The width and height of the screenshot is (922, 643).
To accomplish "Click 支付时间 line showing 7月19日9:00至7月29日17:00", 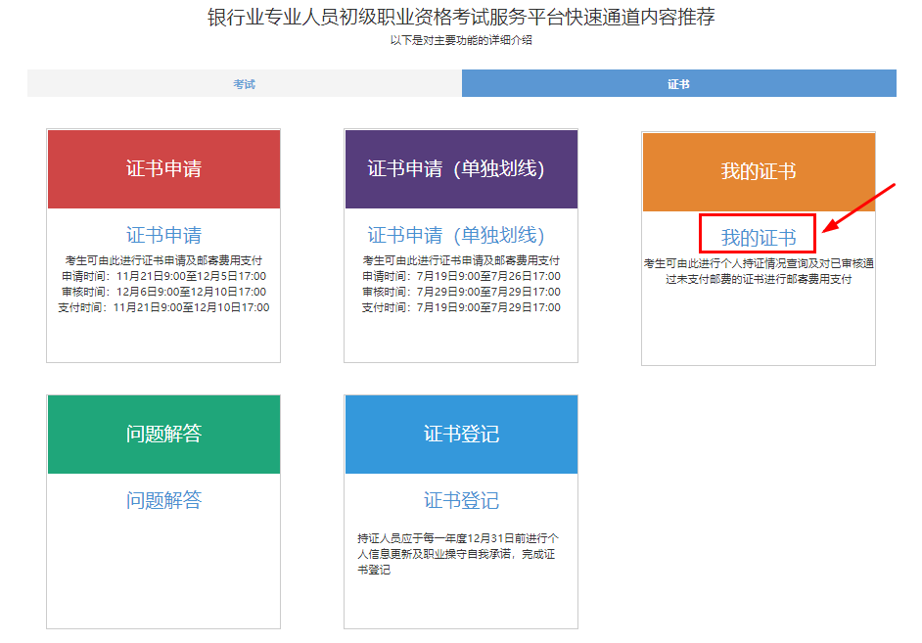I will click(461, 307).
